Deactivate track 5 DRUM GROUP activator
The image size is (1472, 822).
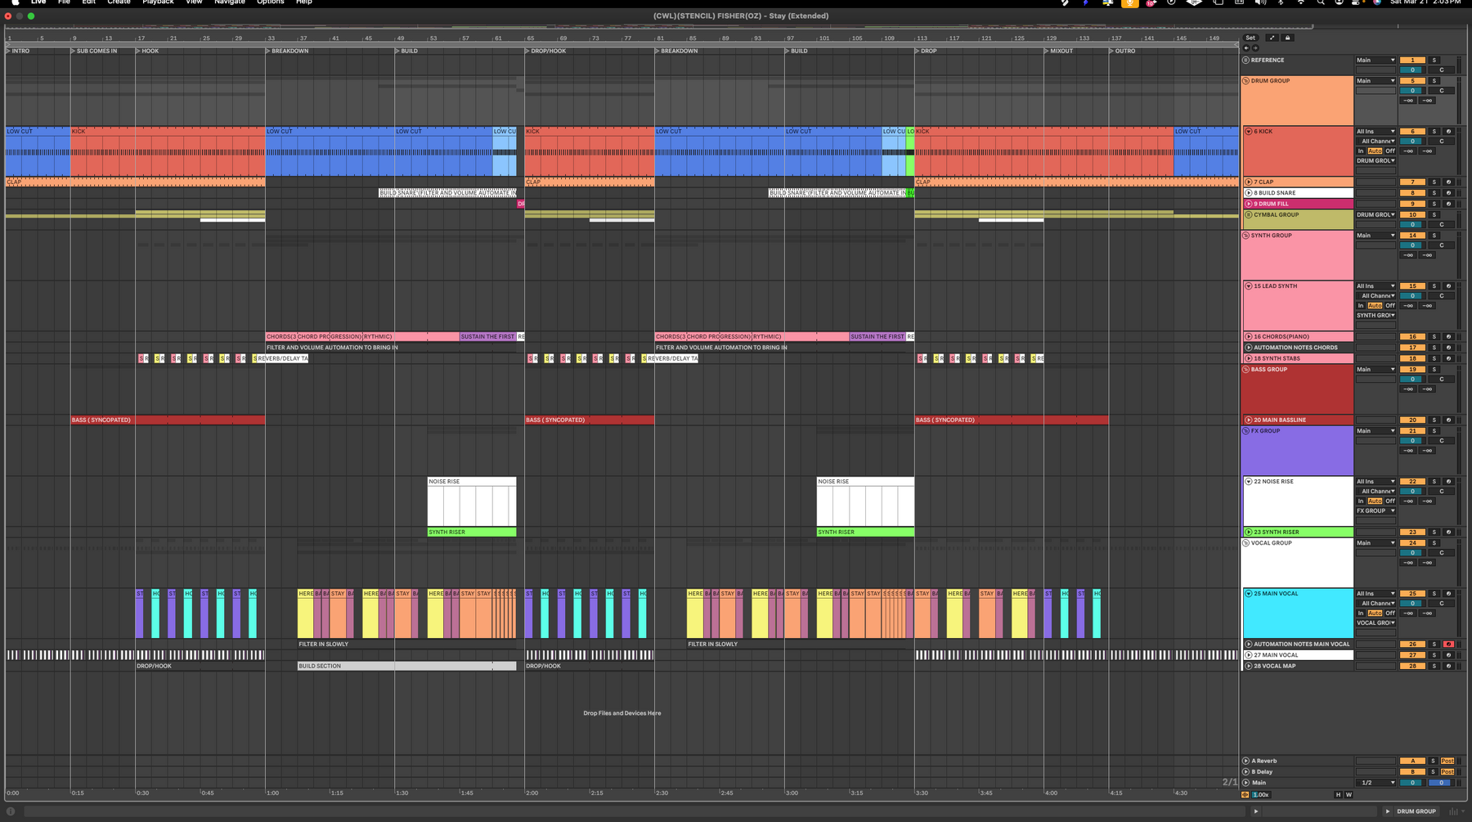[x=1412, y=81]
